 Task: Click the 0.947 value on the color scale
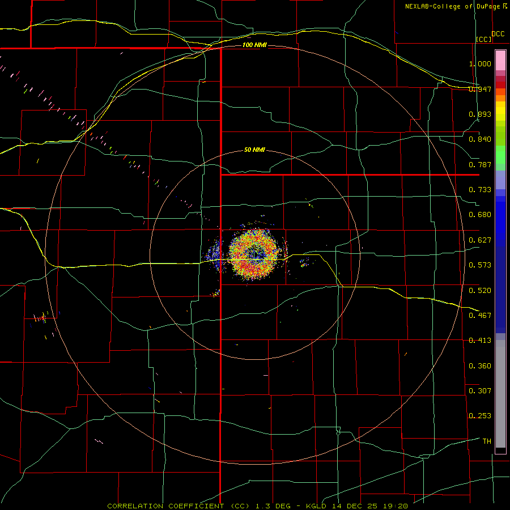[480, 89]
